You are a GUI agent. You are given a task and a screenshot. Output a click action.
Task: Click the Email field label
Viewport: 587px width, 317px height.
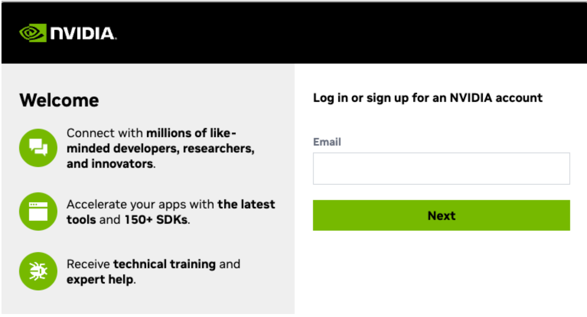[327, 142]
